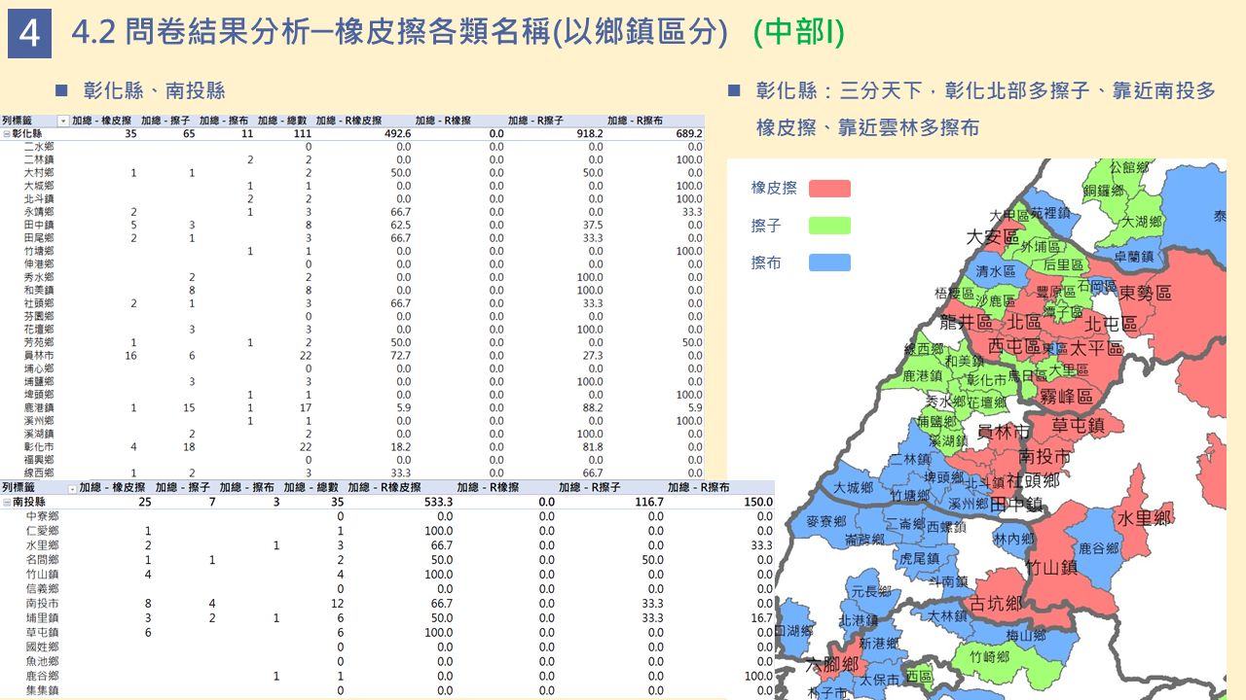The image size is (1246, 700).
Task: Select the 芬園鄉 row label
Action: 39,316
